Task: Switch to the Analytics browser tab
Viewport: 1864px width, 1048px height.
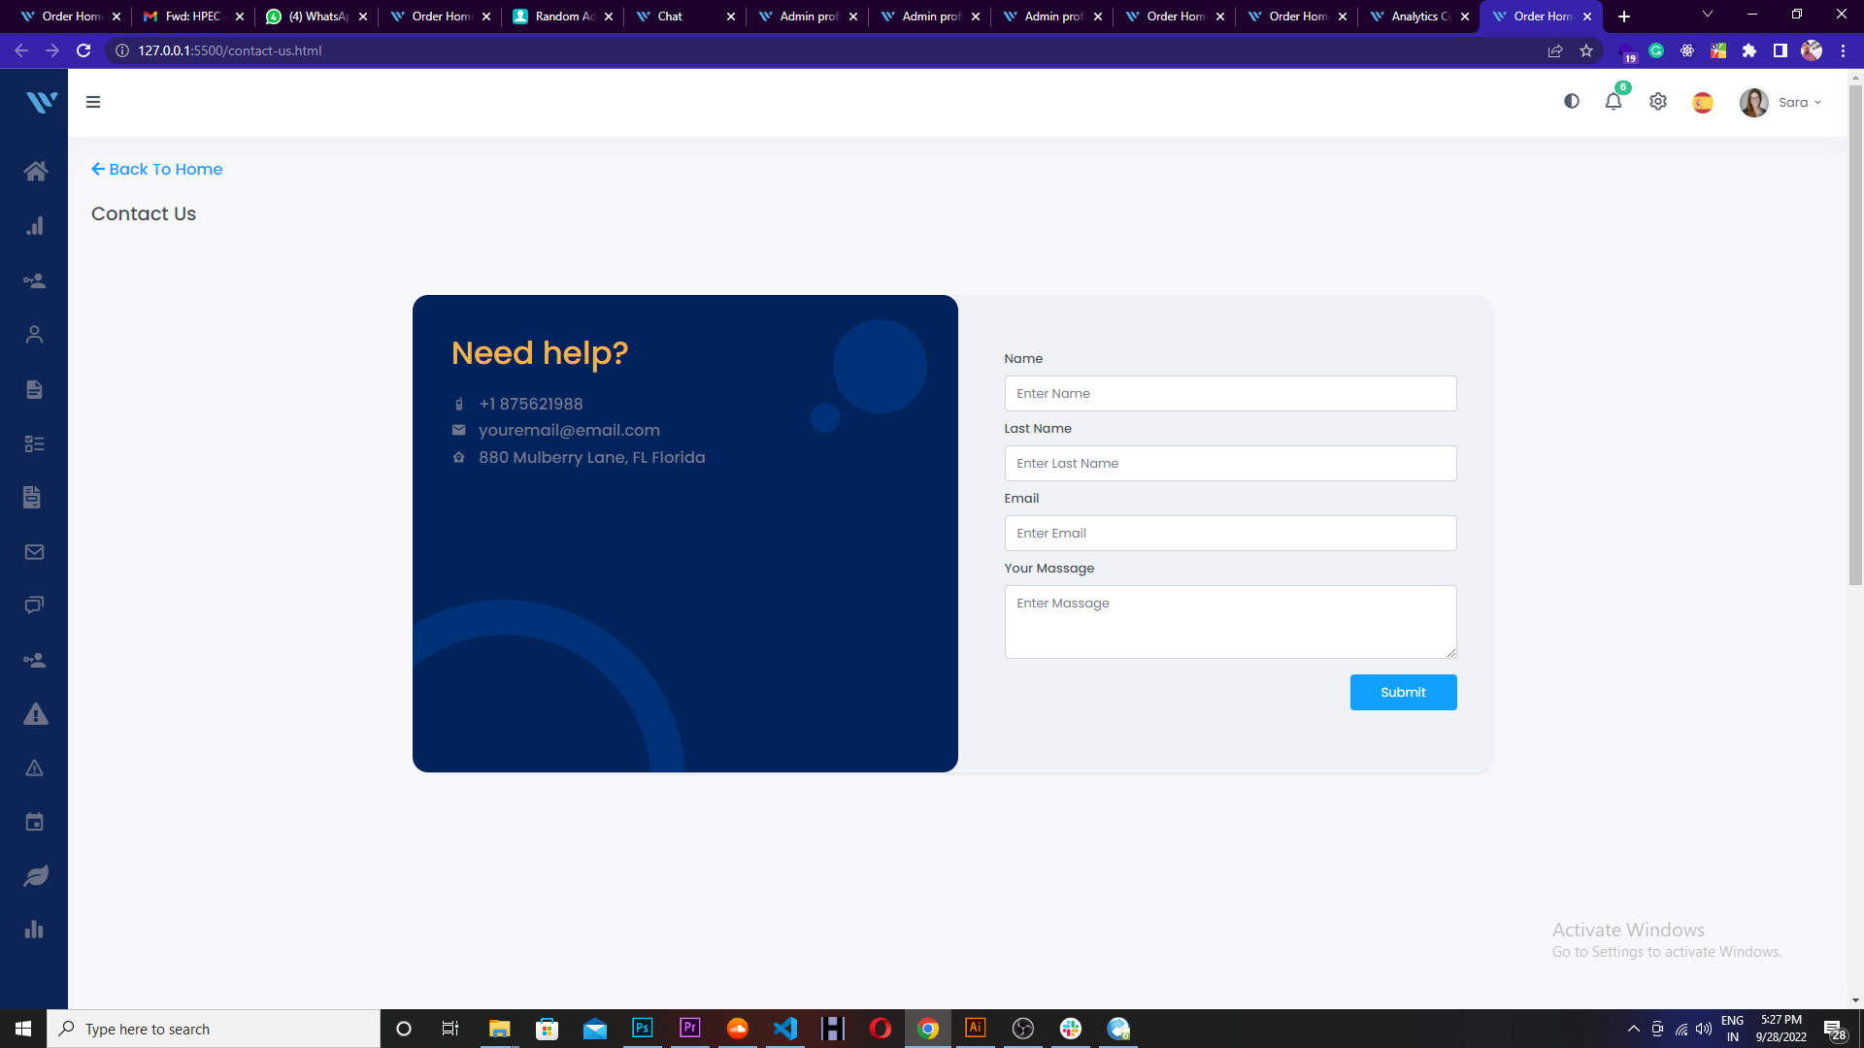Action: (x=1417, y=16)
